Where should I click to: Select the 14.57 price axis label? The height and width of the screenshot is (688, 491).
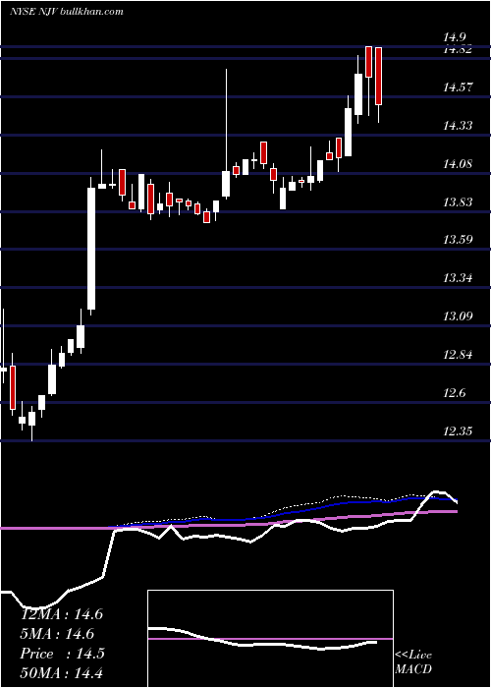[x=458, y=87]
